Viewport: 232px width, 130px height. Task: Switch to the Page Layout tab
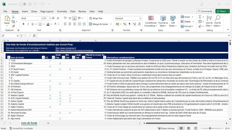point(47,11)
